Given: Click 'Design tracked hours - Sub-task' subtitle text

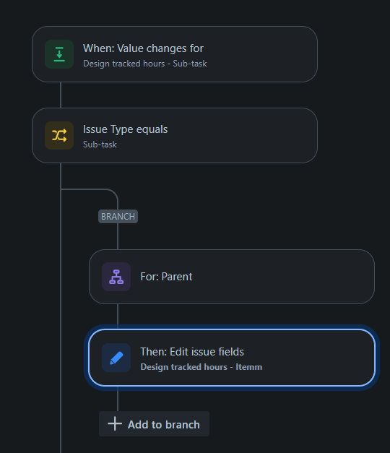Looking at the screenshot, I should click(x=145, y=64).
